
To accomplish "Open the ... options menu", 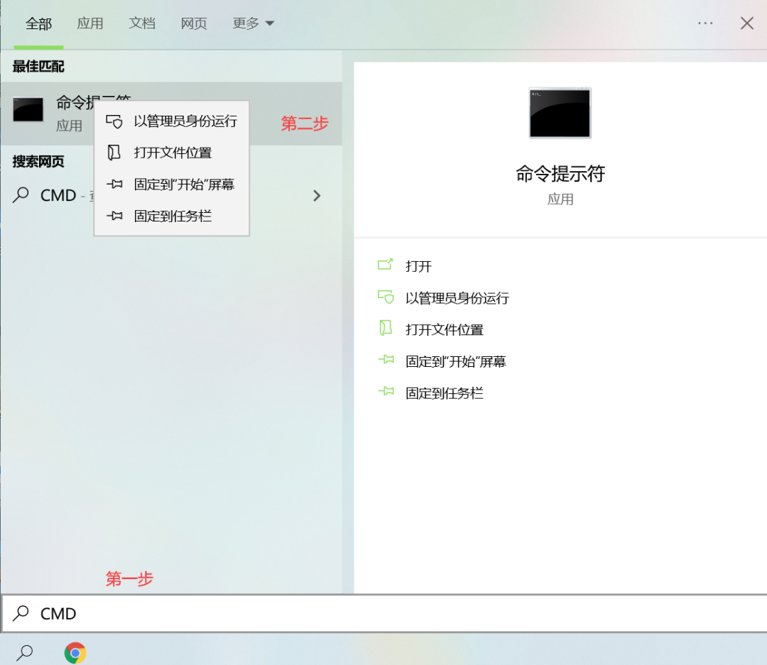I will pos(705,23).
